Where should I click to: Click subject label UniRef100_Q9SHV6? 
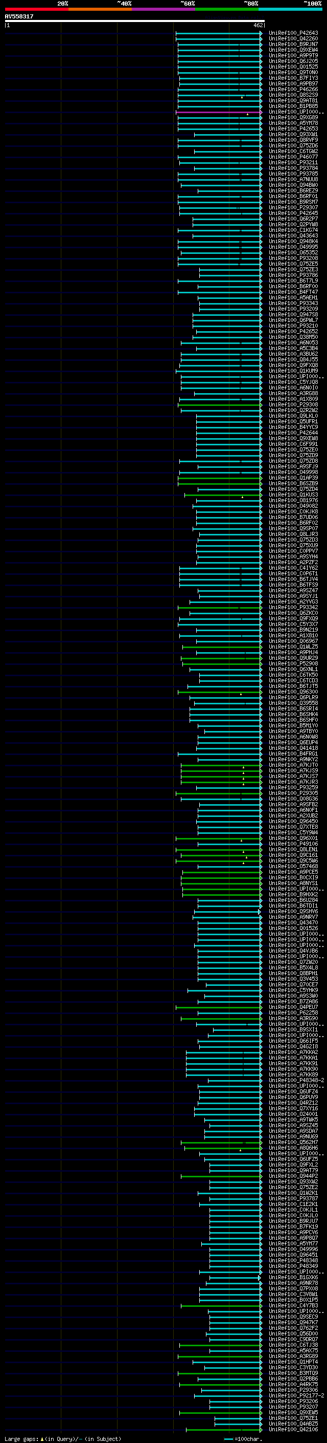click(x=293, y=911)
